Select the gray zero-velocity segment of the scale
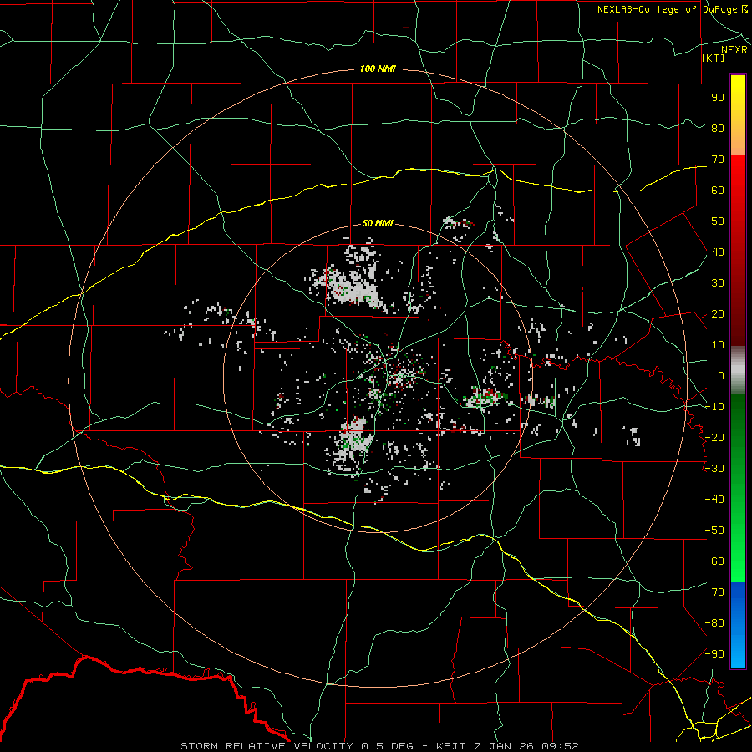Image resolution: width=752 pixels, height=752 pixels. pyautogui.click(x=738, y=370)
